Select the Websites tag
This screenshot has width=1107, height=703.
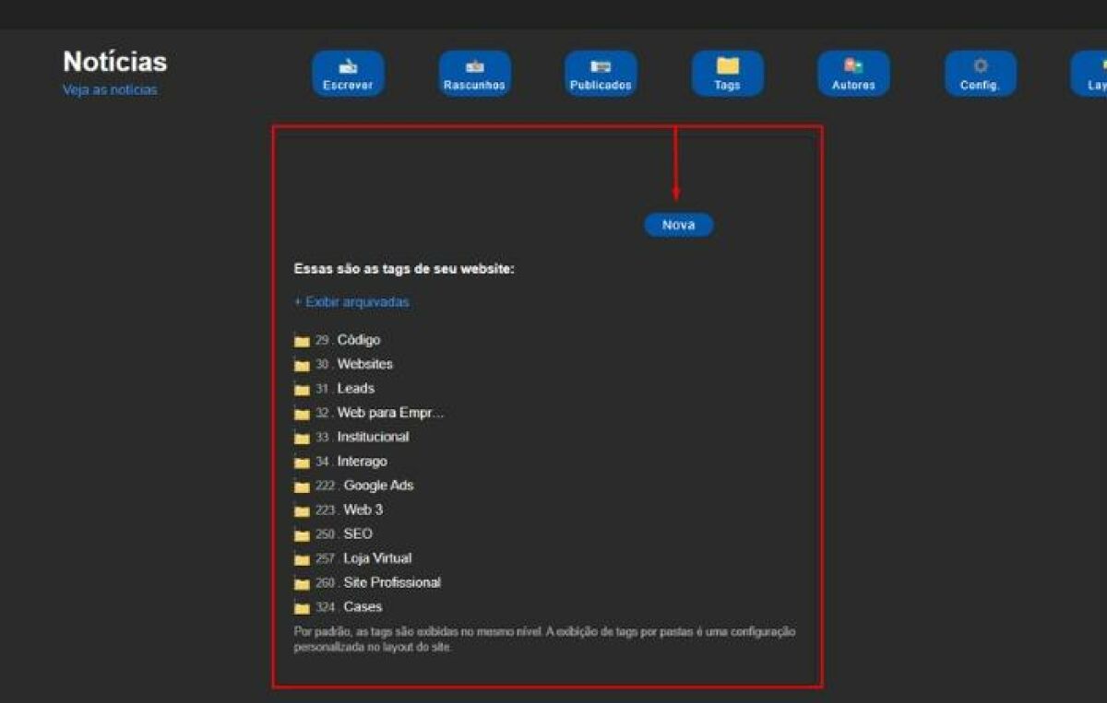point(364,365)
